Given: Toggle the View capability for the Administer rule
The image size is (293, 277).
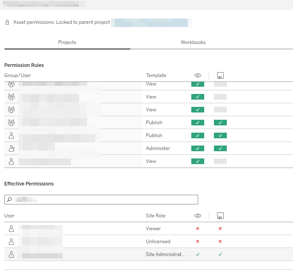Looking at the screenshot, I should 197,148.
